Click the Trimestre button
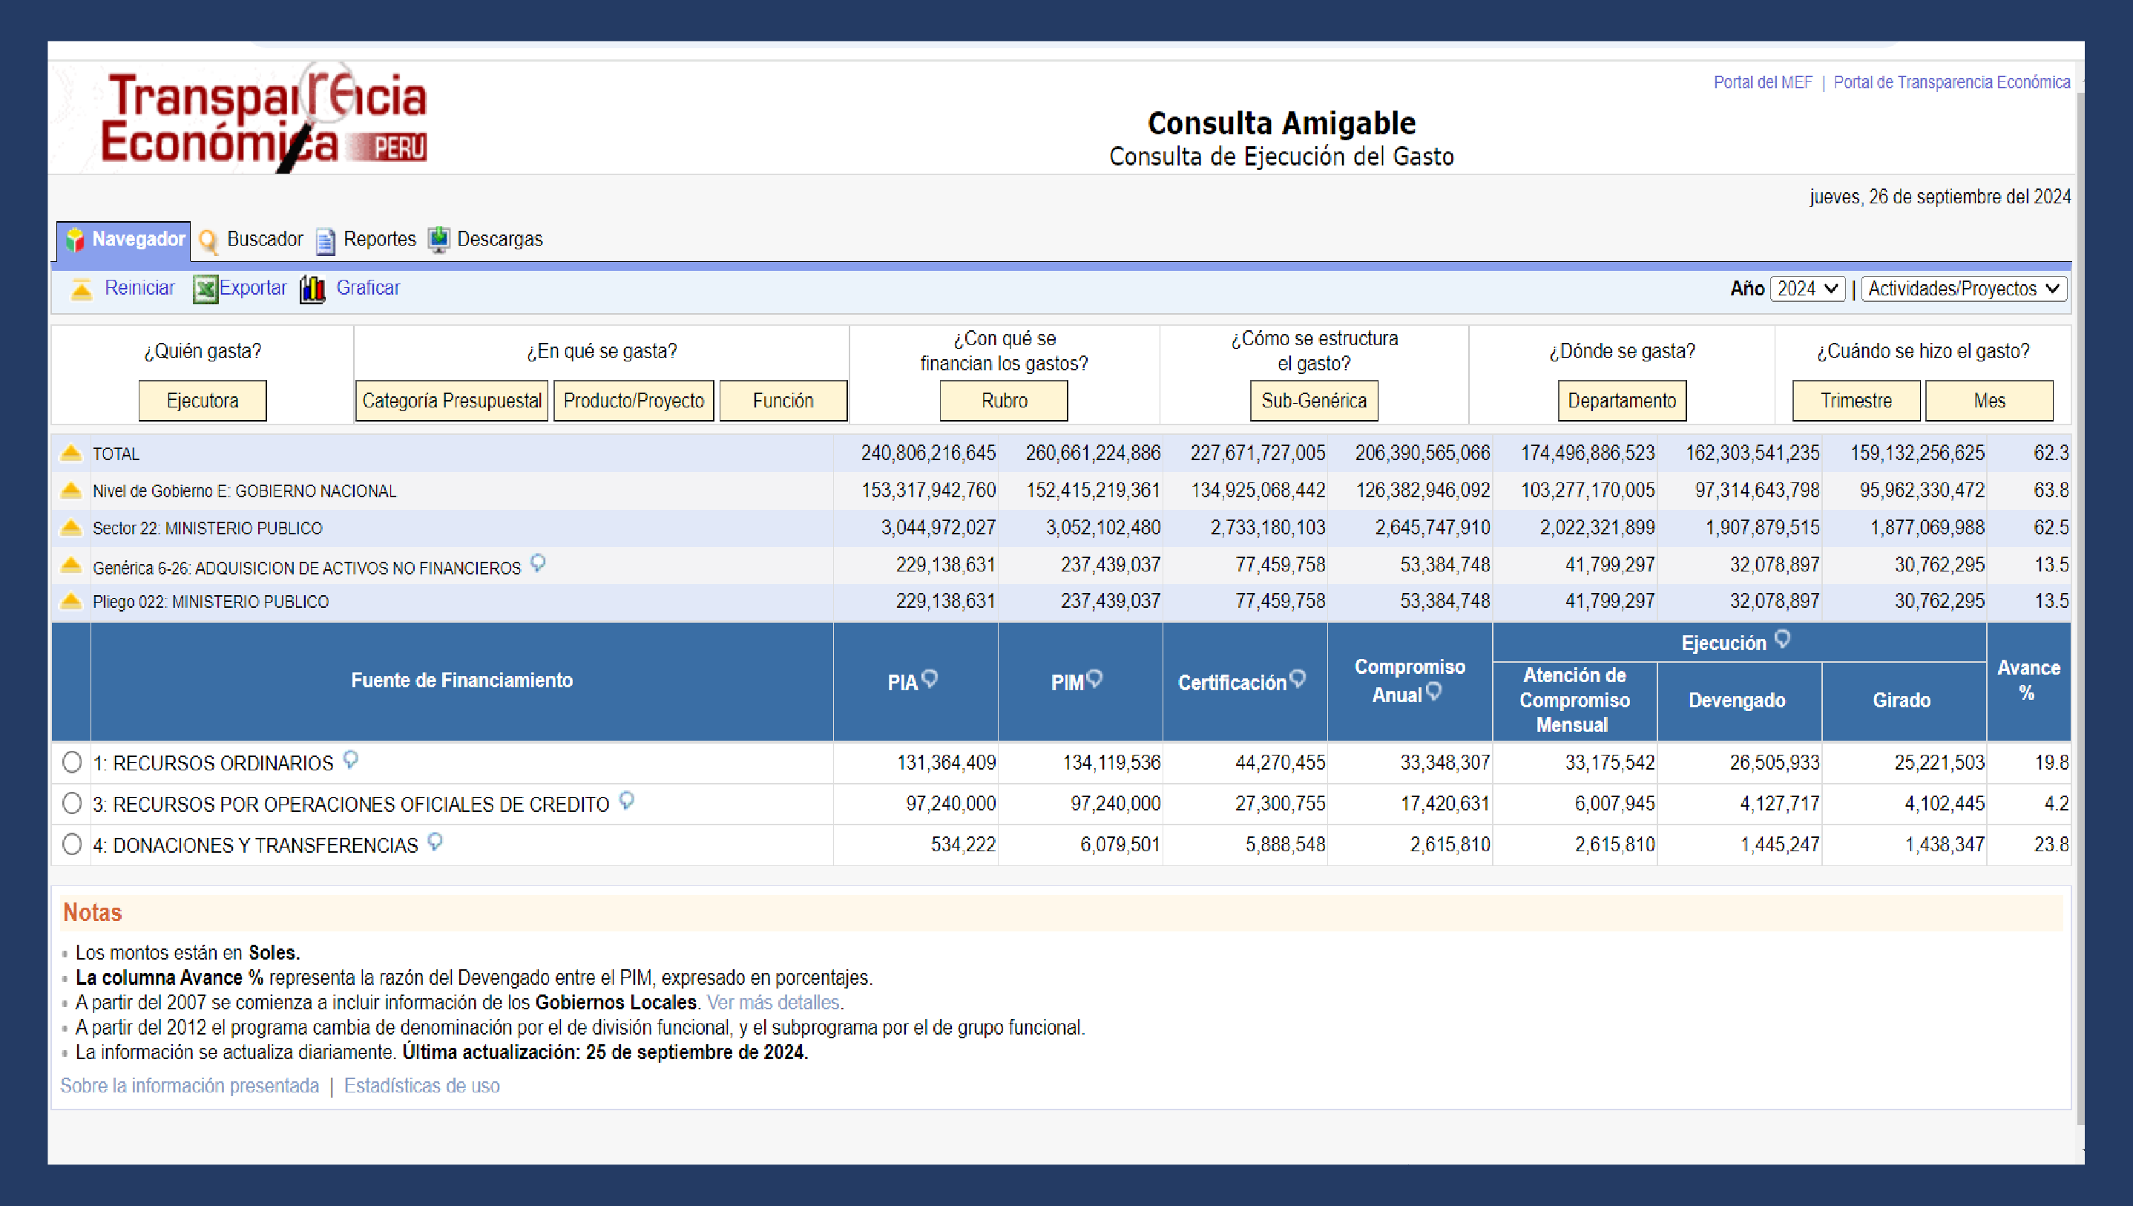 1856,401
